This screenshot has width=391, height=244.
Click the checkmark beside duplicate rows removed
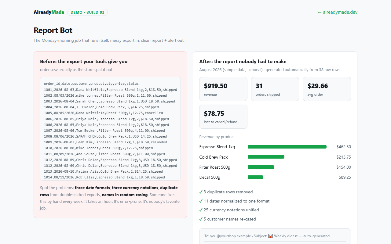(x=201, y=192)
